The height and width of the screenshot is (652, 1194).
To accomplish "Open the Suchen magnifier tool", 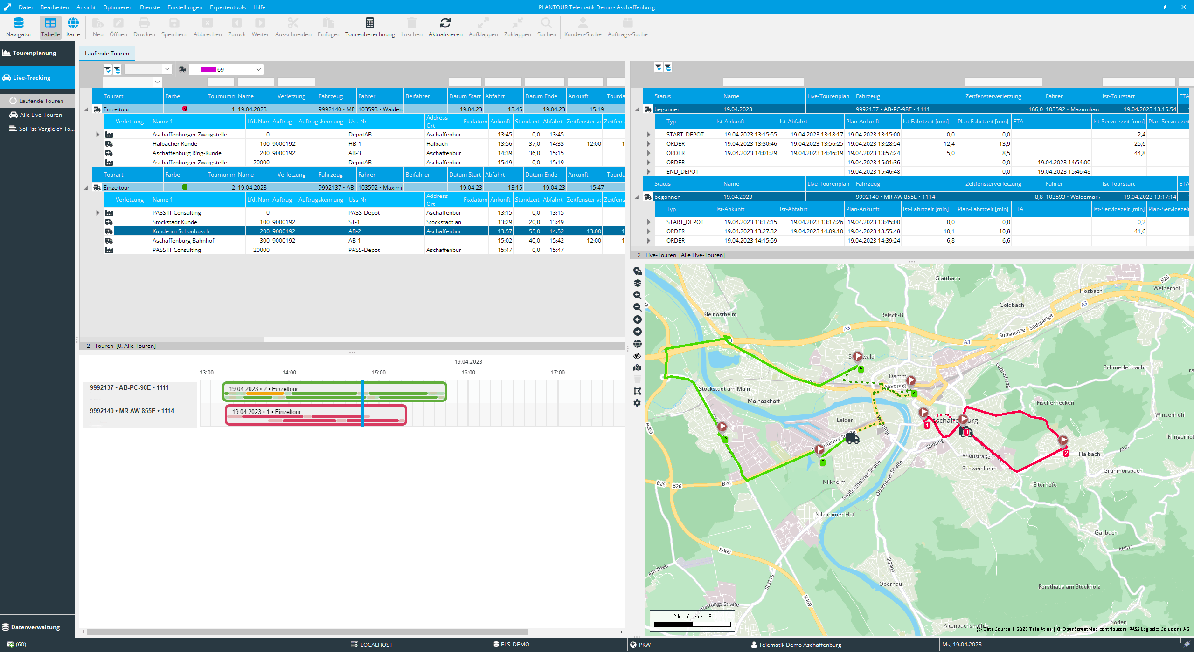I will point(547,27).
